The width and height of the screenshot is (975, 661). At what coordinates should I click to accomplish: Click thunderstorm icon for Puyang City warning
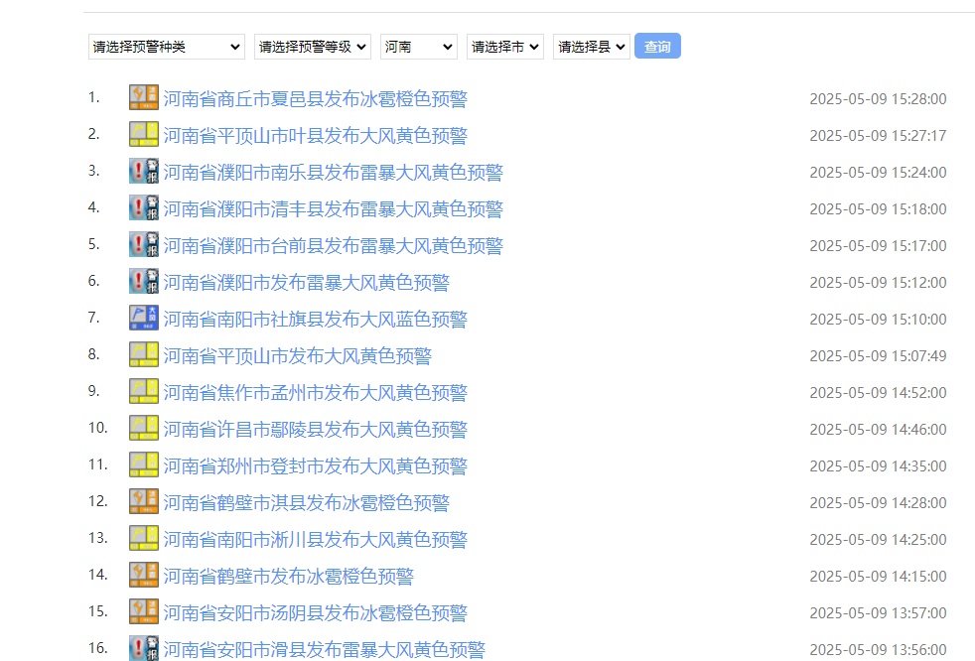pos(144,281)
